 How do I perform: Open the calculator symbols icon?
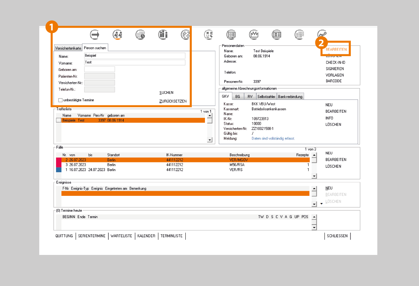[x=209, y=34]
